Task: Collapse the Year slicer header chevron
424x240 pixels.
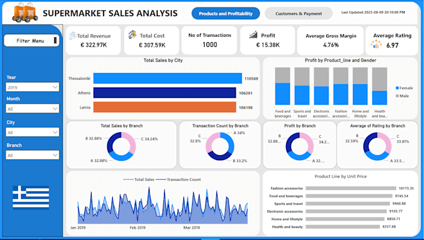Action: click(x=56, y=77)
